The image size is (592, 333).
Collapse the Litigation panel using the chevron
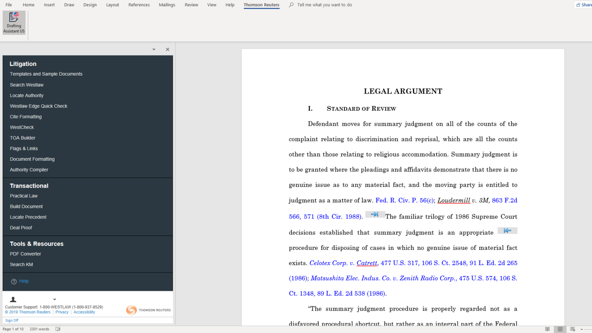coord(153,49)
